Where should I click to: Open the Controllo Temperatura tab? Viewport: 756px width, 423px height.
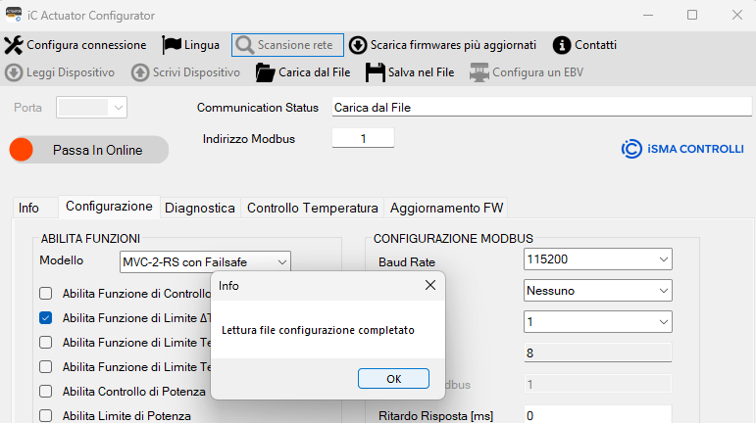tap(313, 208)
